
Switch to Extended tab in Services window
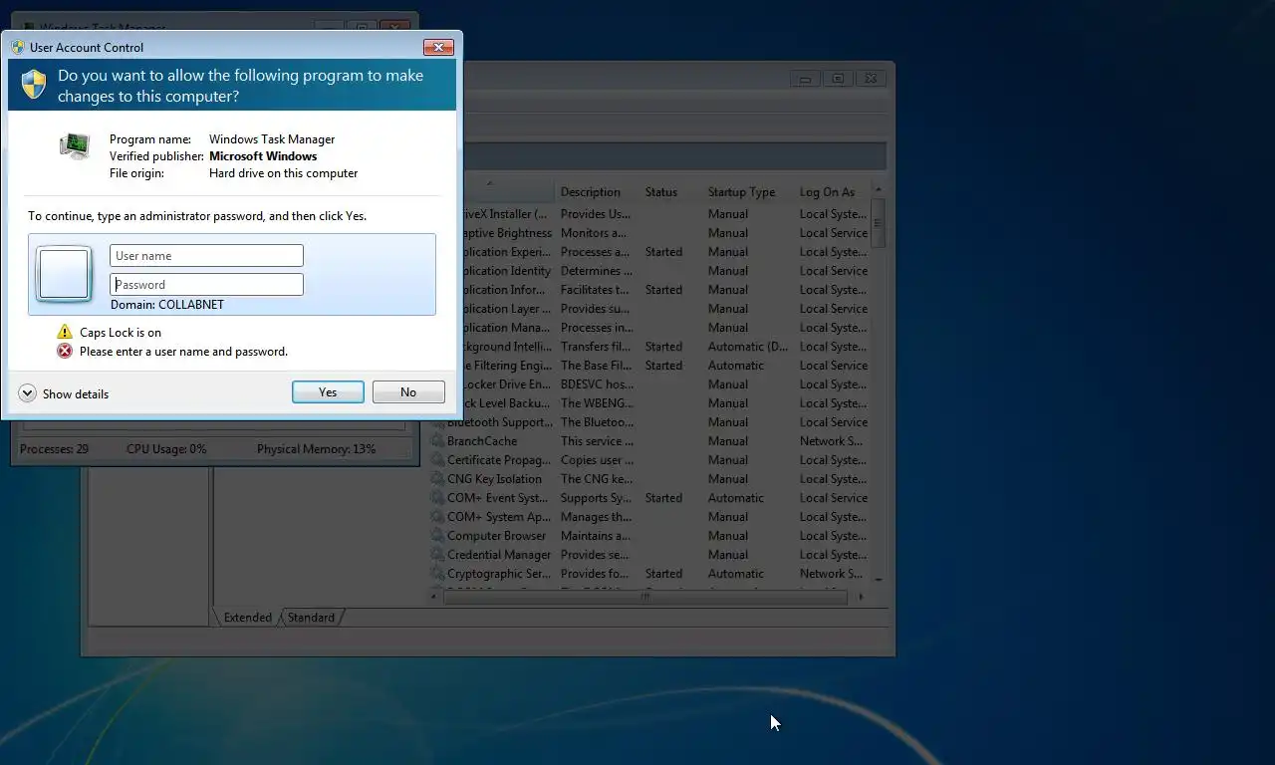coord(247,618)
